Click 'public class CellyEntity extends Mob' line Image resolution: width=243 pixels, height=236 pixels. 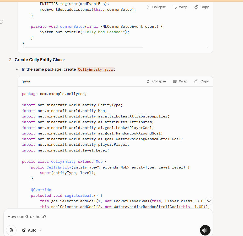point(64,162)
